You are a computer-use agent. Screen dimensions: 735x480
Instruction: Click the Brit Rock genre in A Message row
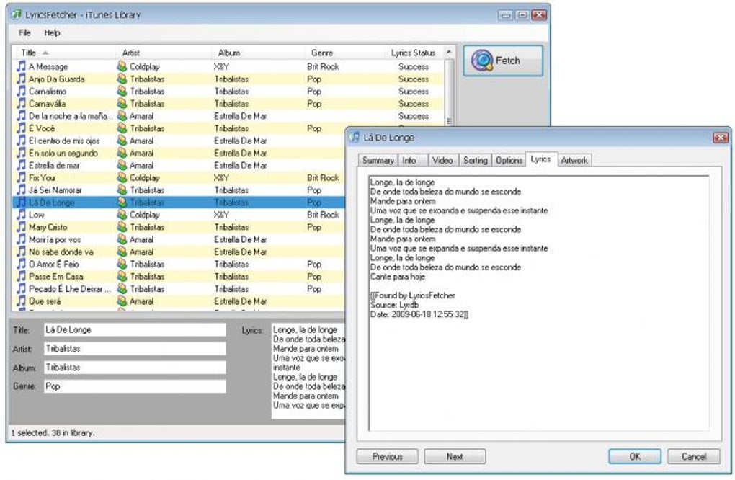click(323, 66)
